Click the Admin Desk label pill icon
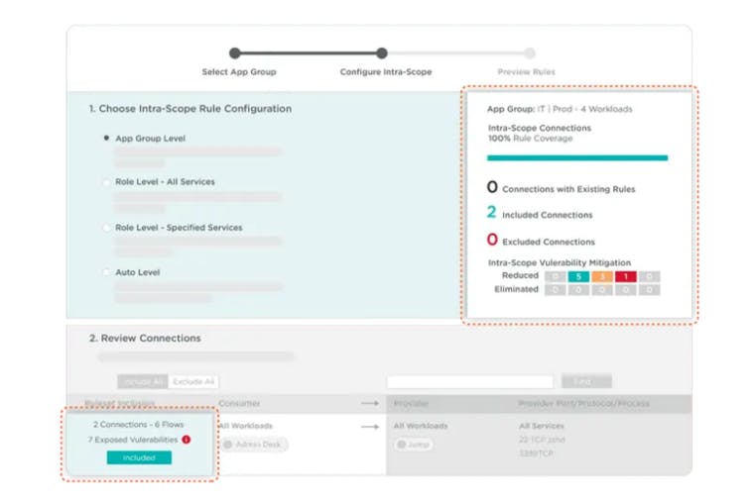This screenshot has height=503, width=753. [229, 445]
